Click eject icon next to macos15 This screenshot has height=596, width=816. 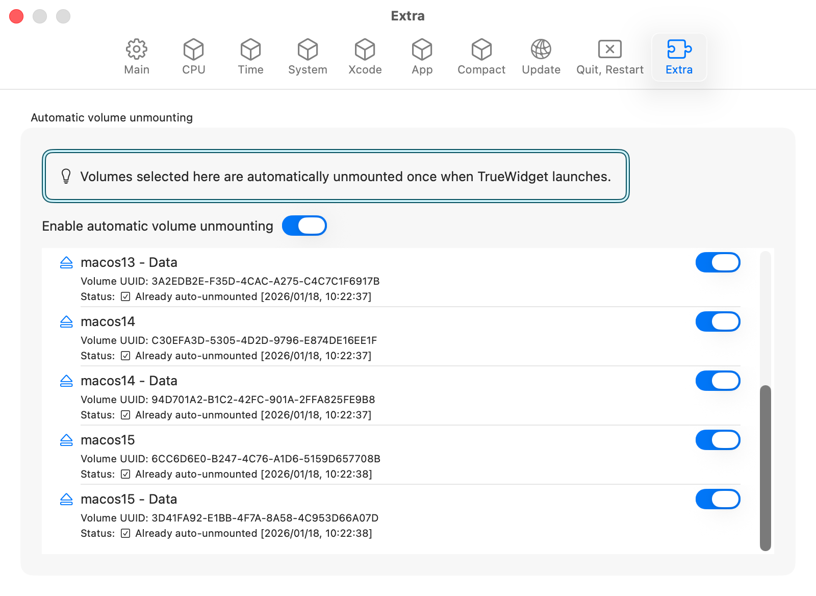coord(66,440)
